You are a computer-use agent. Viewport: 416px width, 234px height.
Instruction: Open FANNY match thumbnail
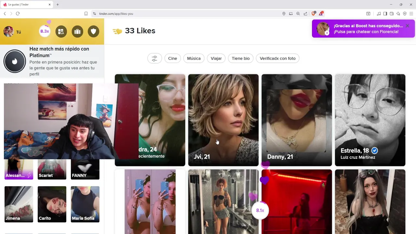tap(85, 169)
